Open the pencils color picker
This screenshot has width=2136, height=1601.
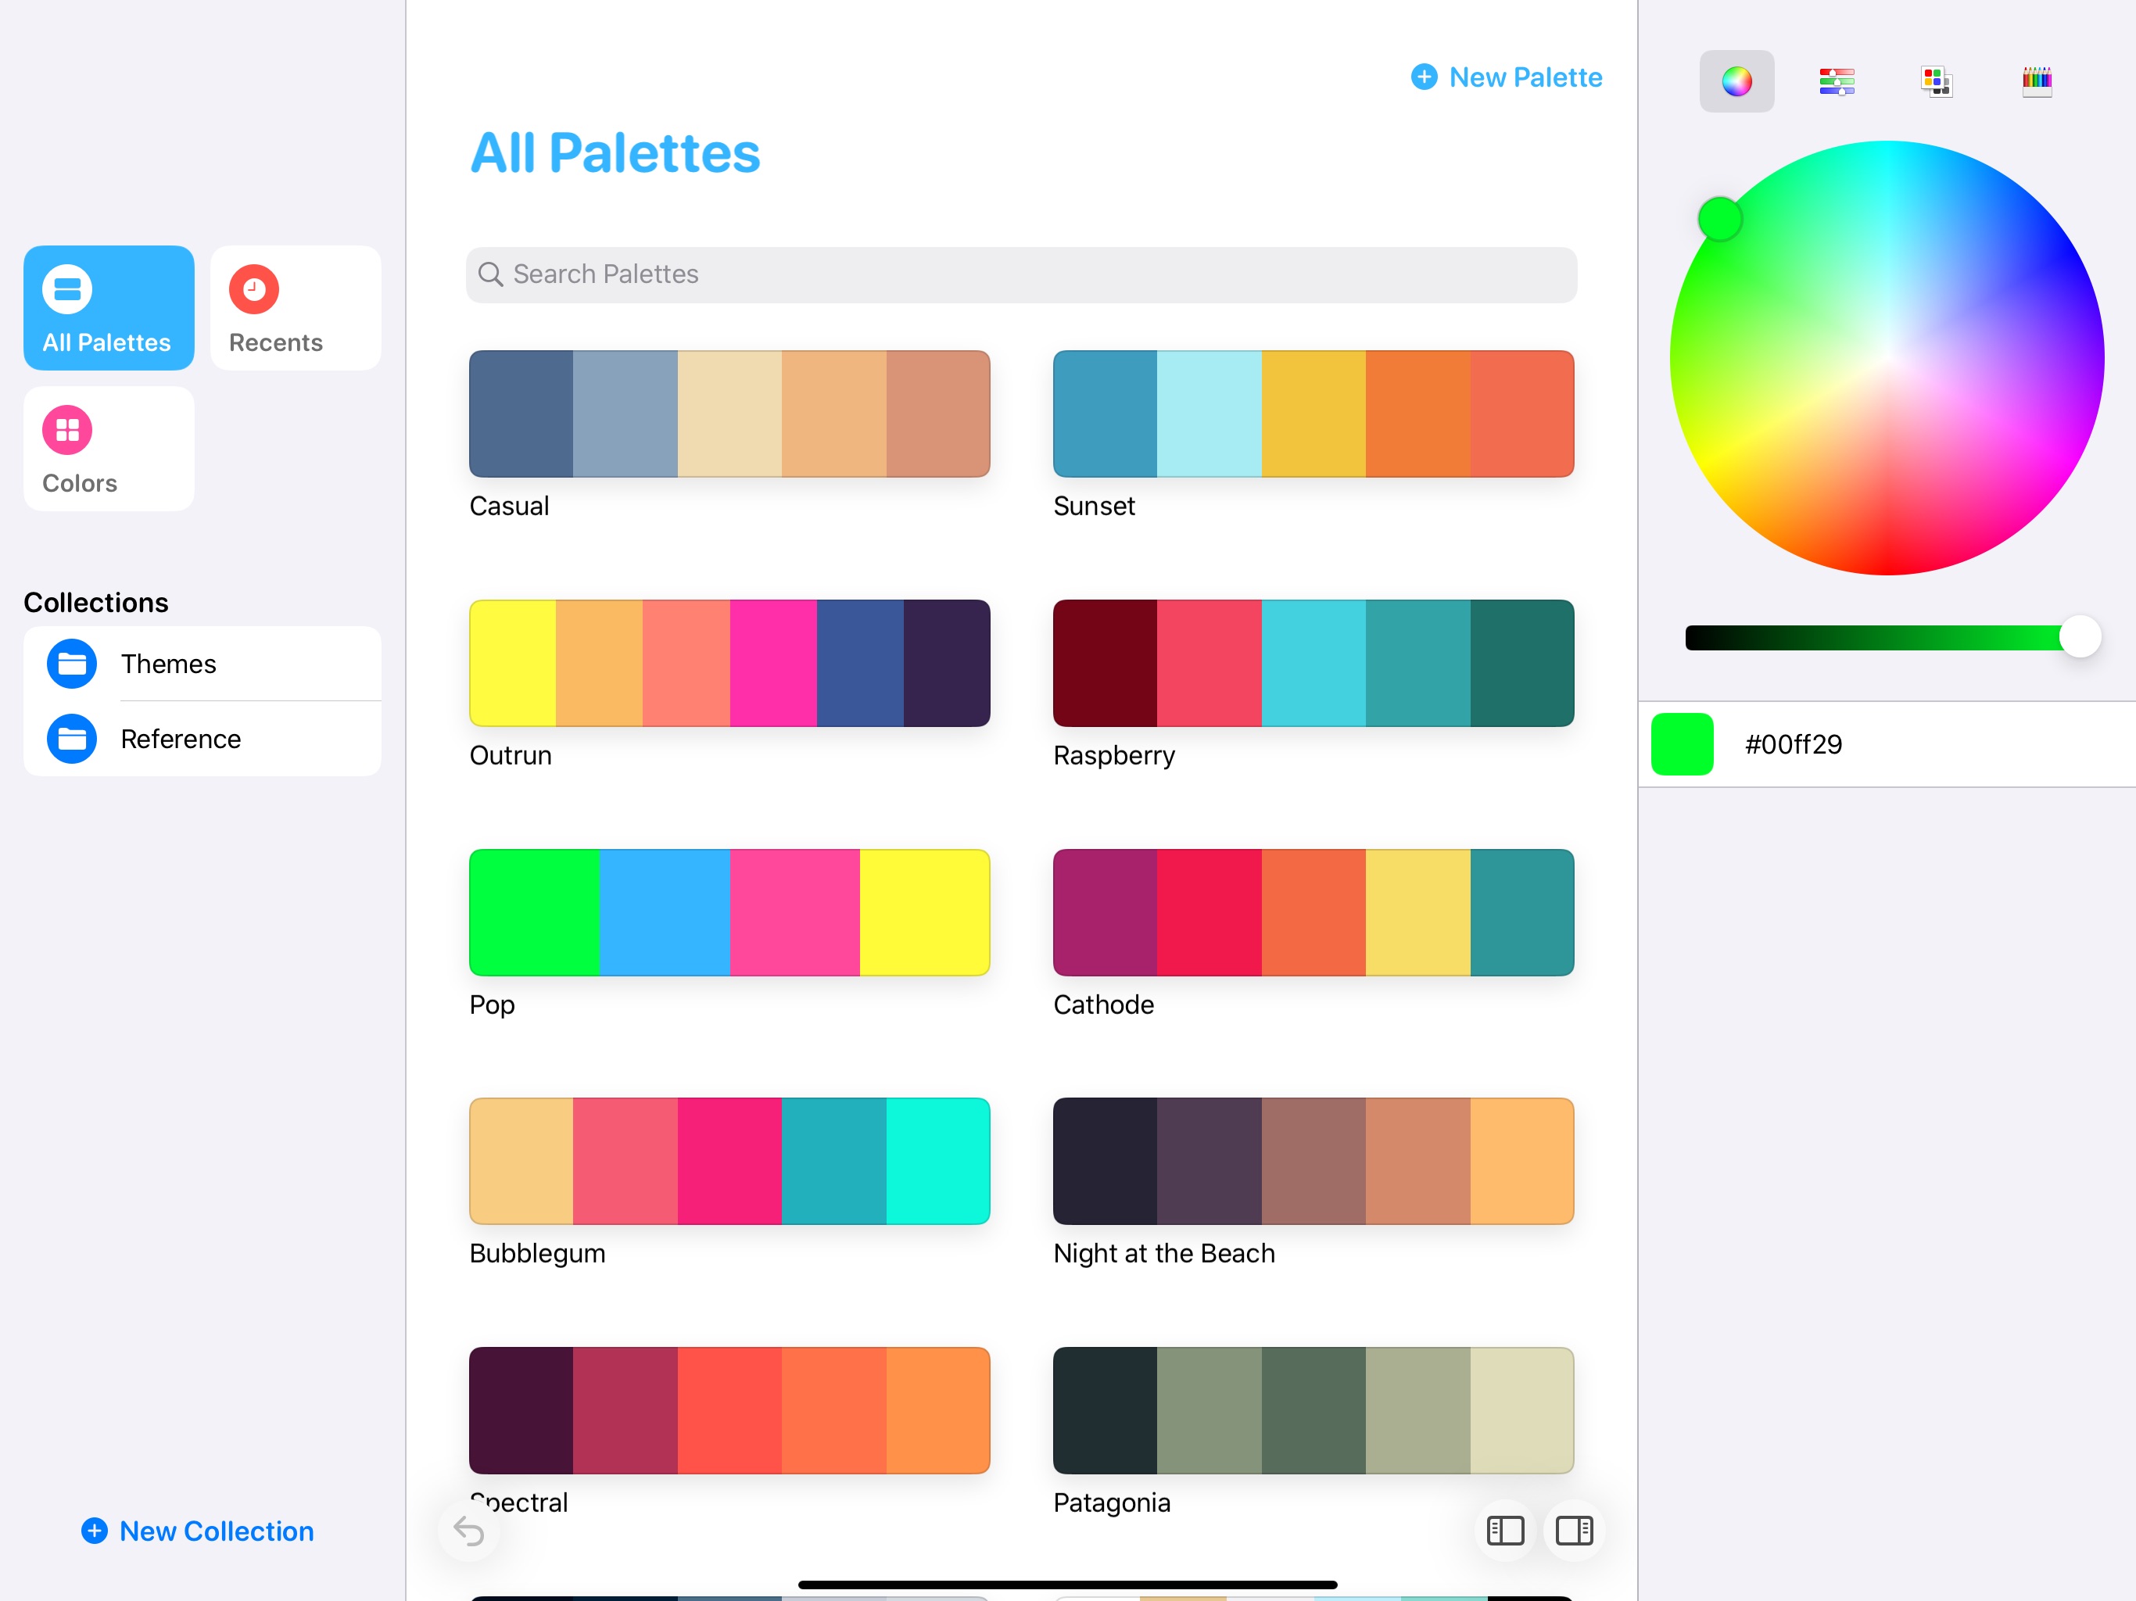2037,81
